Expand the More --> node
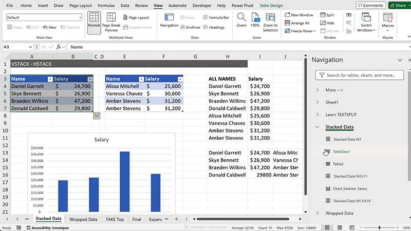411x231 pixels. pyautogui.click(x=317, y=90)
